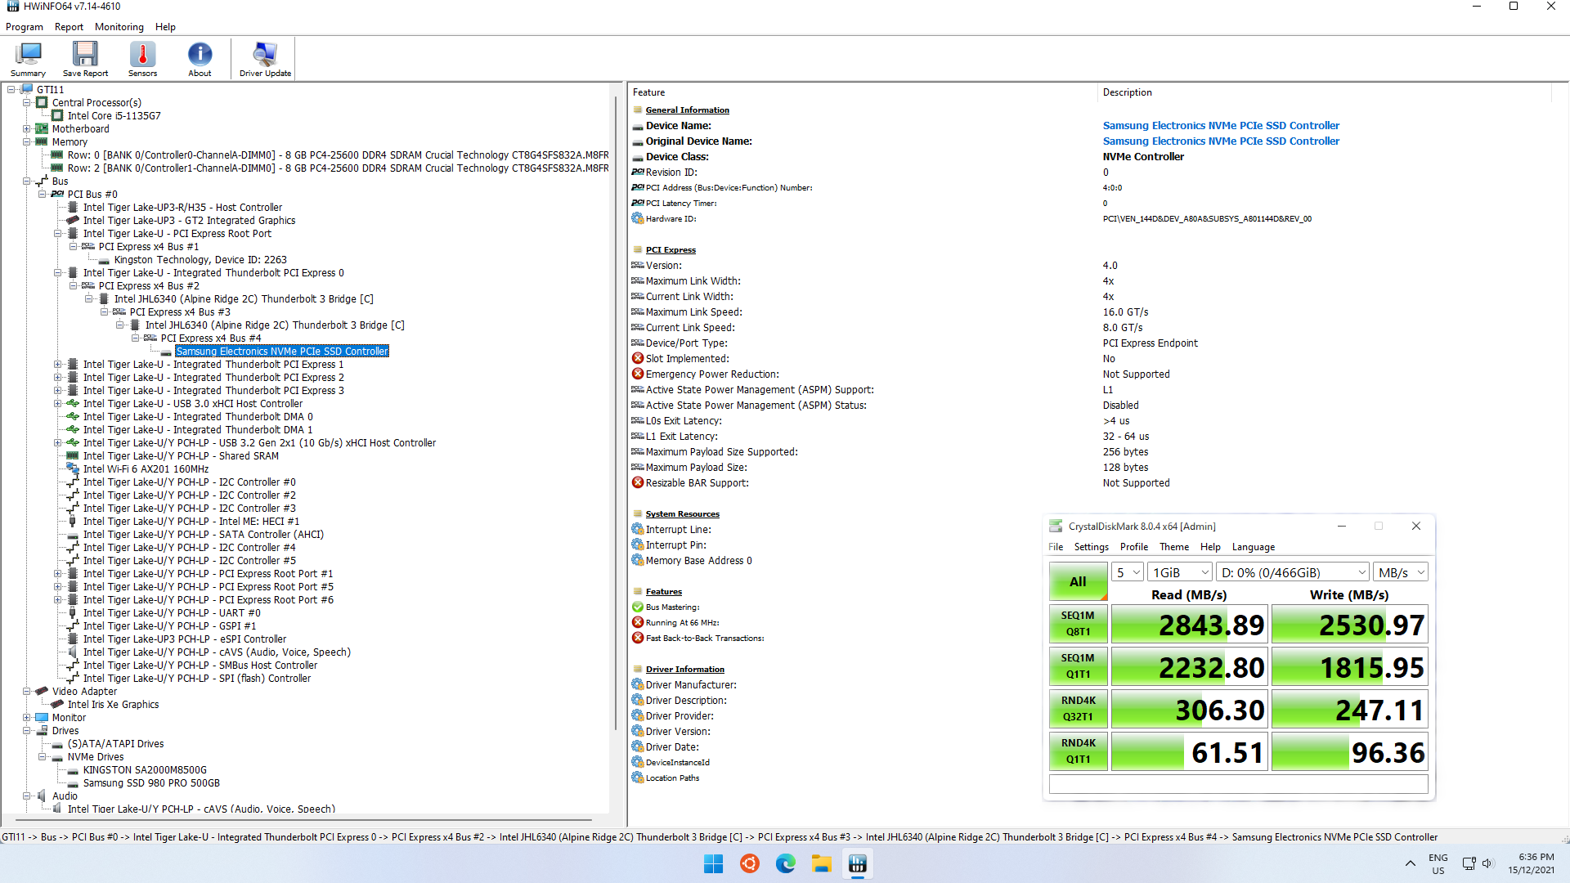Click the Motherboard tree icon

(42, 128)
